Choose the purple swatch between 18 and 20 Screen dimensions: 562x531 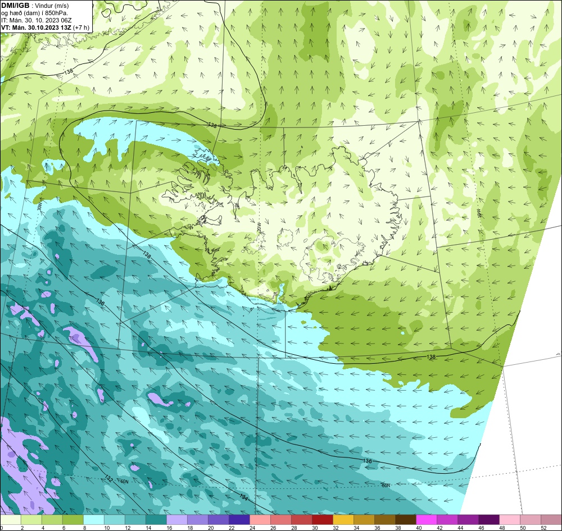[198, 519]
